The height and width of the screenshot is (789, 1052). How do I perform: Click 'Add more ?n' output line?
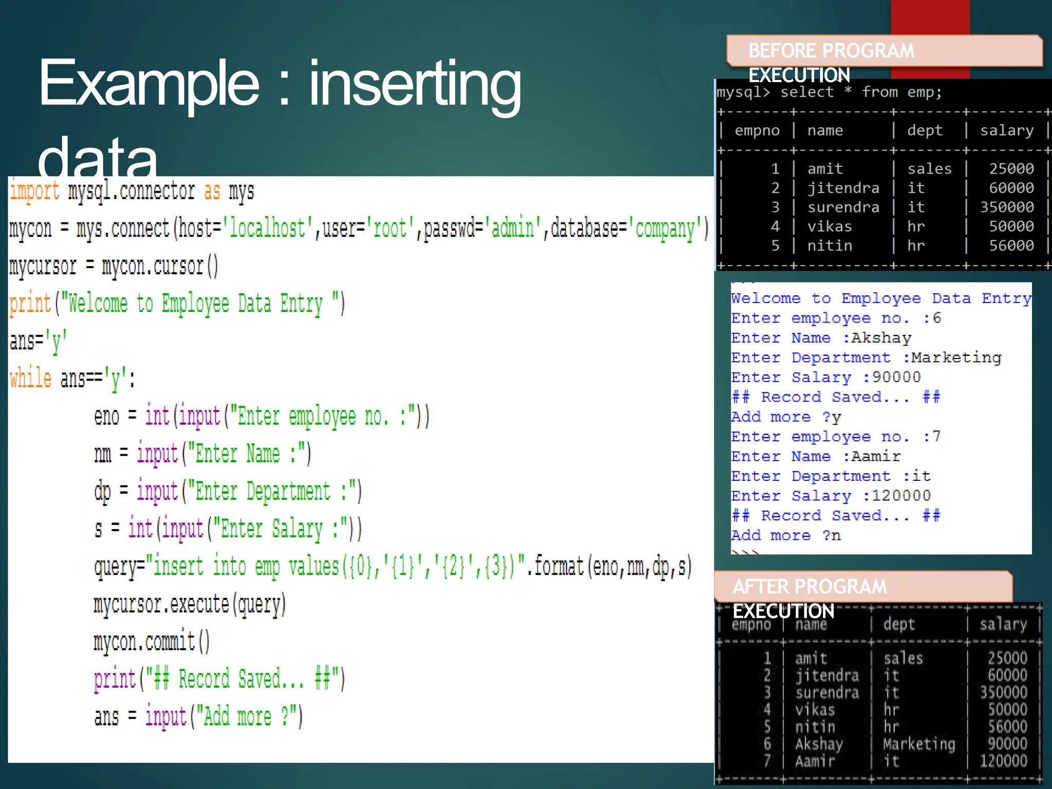786,536
